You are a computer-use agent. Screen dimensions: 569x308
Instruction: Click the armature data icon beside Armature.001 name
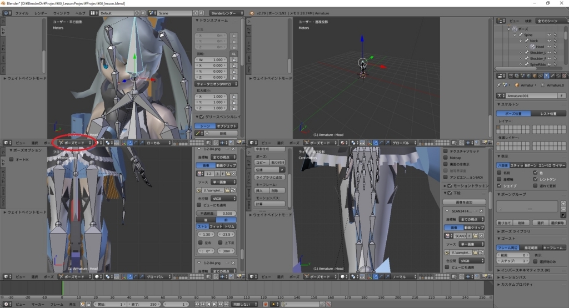pos(501,95)
